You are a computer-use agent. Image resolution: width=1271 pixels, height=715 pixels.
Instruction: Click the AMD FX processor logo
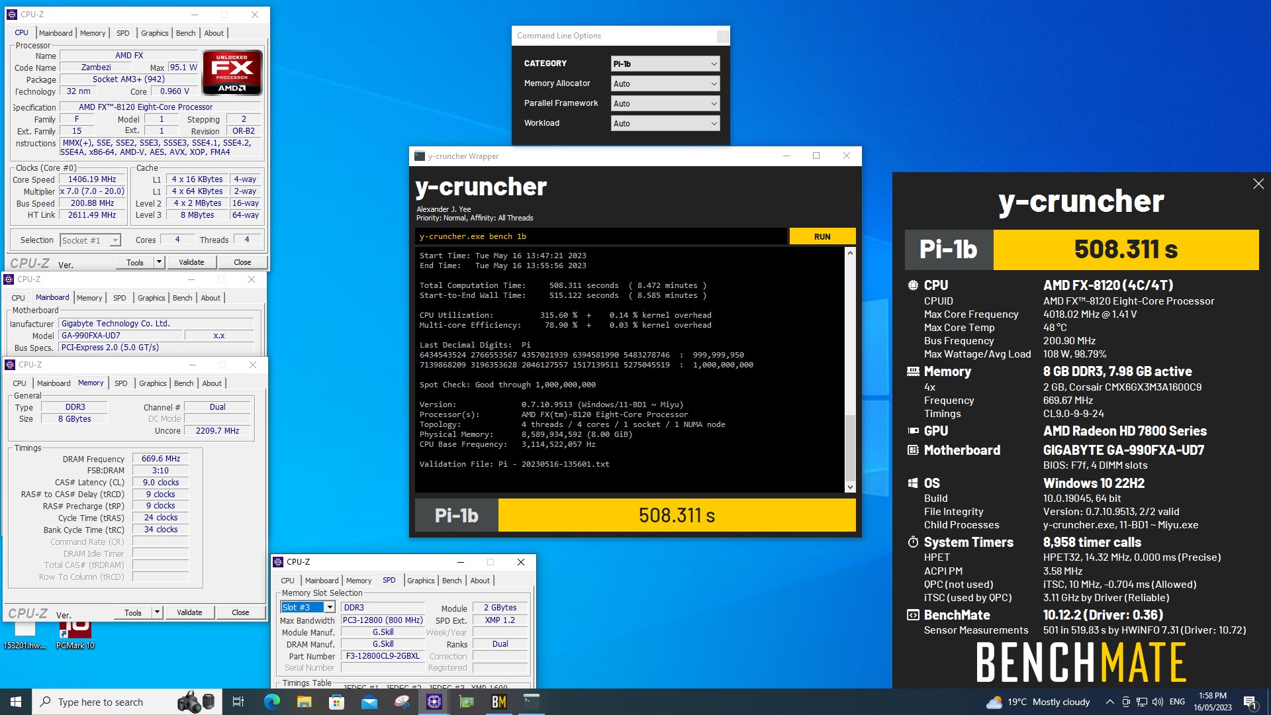(232, 72)
